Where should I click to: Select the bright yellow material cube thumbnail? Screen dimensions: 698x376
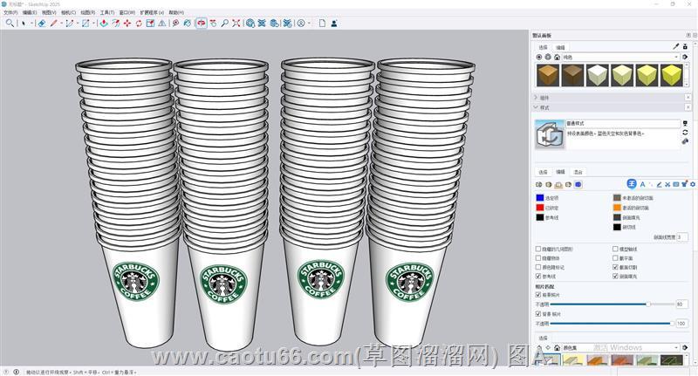click(x=671, y=75)
